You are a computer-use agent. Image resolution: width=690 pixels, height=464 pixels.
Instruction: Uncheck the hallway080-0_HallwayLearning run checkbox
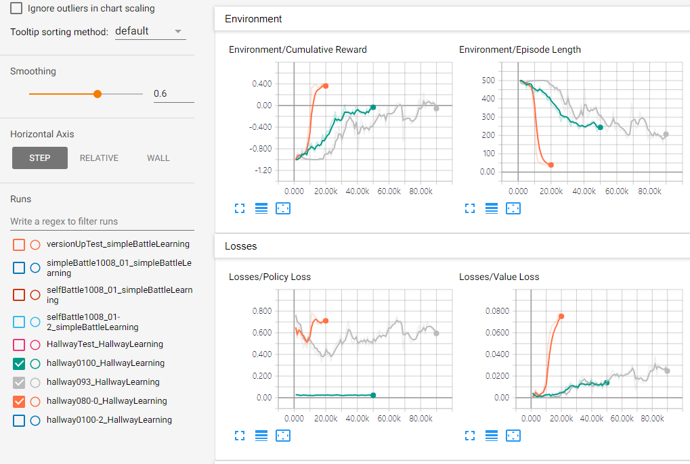(19, 401)
